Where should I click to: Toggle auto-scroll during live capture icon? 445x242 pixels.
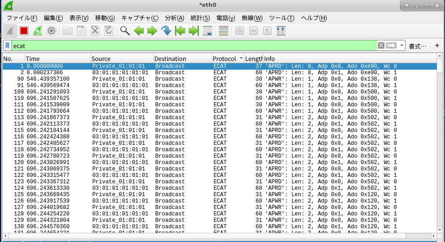click(x=208, y=31)
